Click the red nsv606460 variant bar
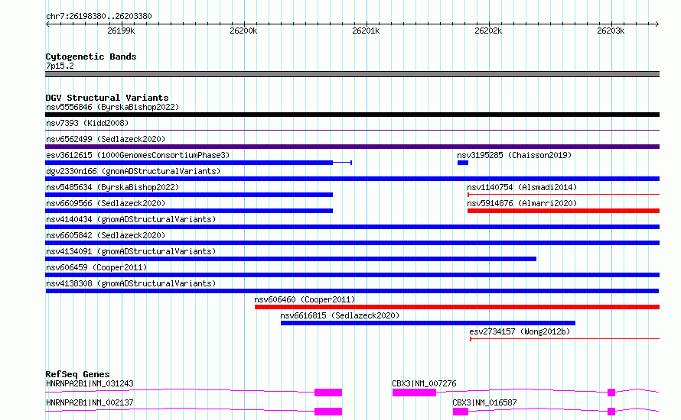 pos(457,307)
